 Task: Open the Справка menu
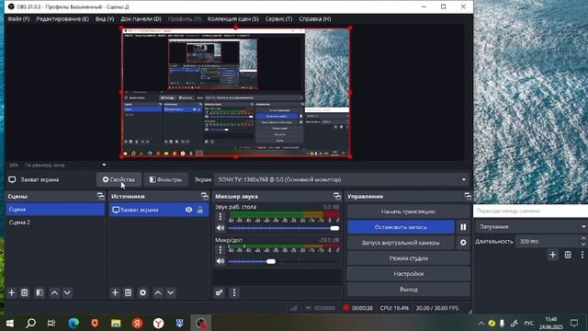[x=315, y=18]
